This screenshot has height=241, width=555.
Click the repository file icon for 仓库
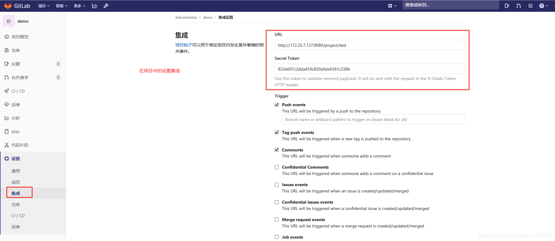(7, 50)
